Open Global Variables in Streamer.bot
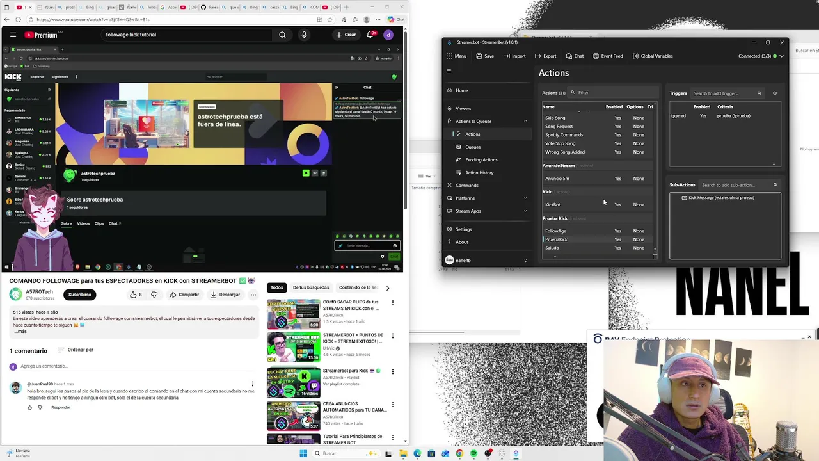 (653, 56)
